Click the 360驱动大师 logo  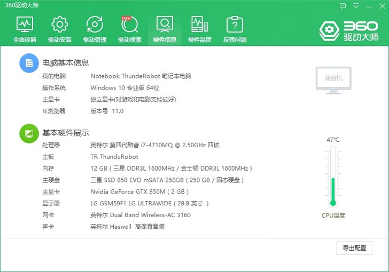(349, 31)
